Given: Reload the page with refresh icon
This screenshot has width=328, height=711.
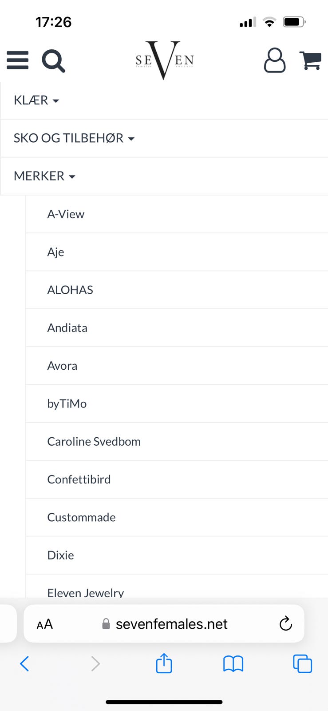Looking at the screenshot, I should [285, 624].
